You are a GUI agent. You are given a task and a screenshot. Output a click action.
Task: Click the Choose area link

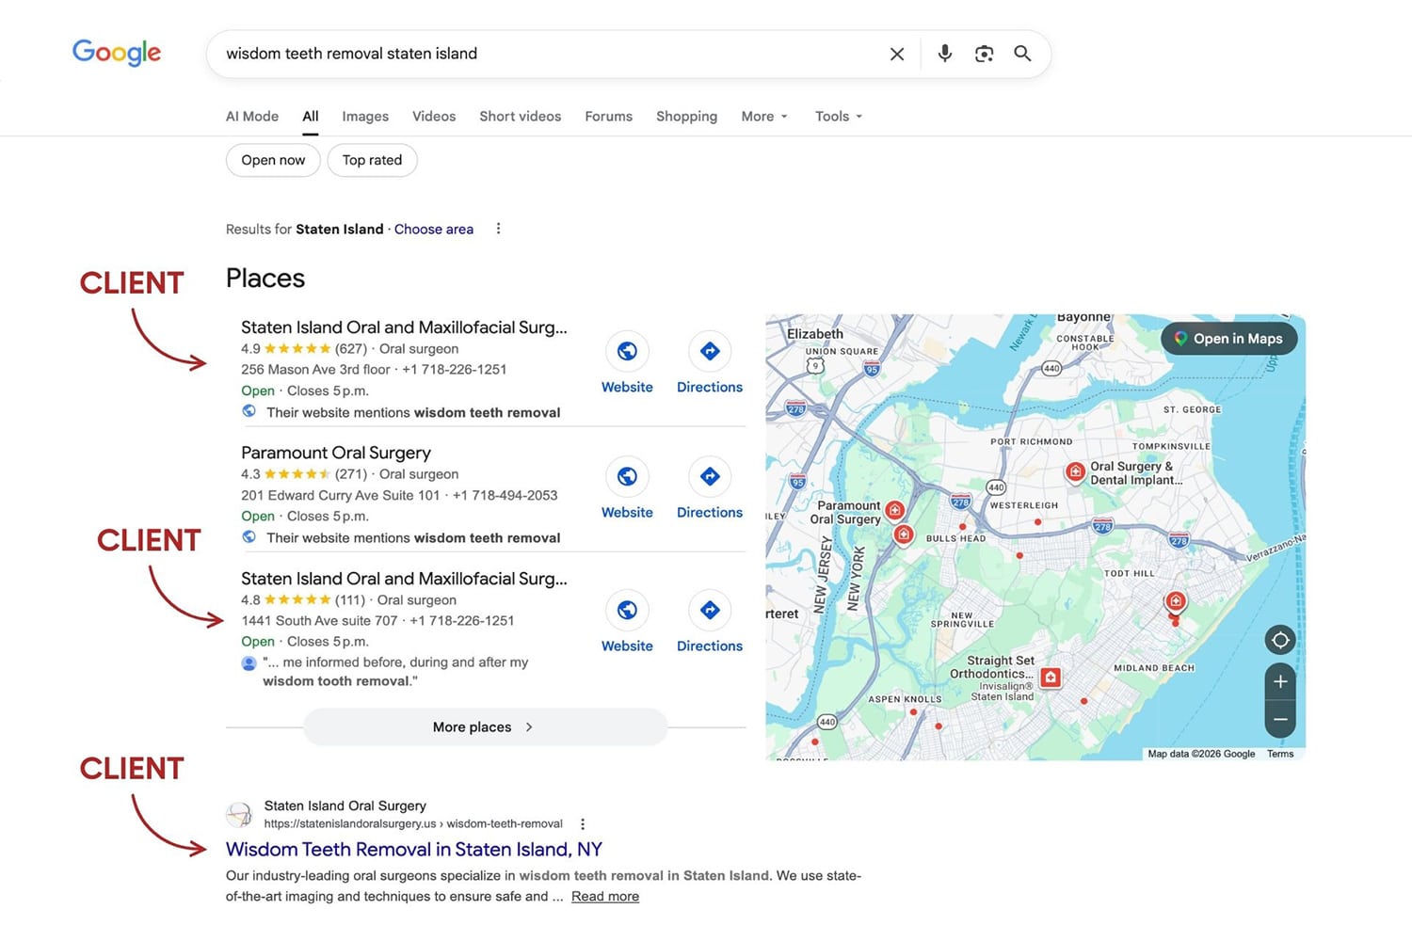click(x=434, y=229)
